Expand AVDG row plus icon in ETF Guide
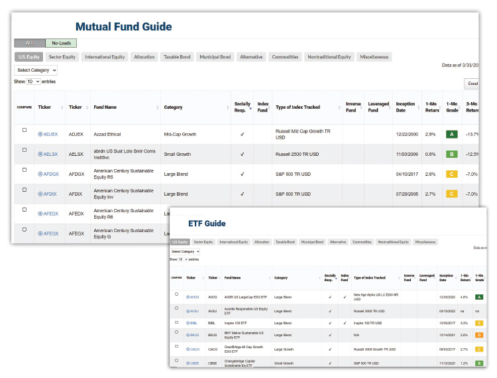The height and width of the screenshot is (378, 497). [x=188, y=297]
